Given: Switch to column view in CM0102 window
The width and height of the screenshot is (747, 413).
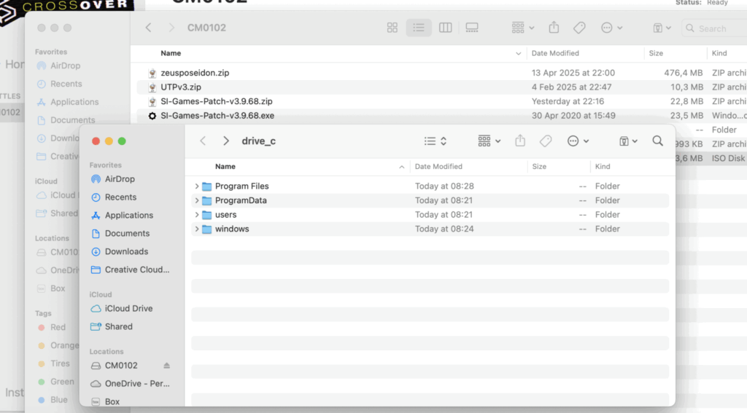Looking at the screenshot, I should (x=445, y=28).
